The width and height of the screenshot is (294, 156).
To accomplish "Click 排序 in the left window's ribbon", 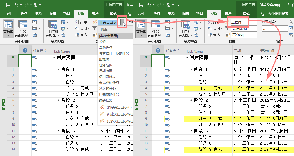I will tap(82, 22).
